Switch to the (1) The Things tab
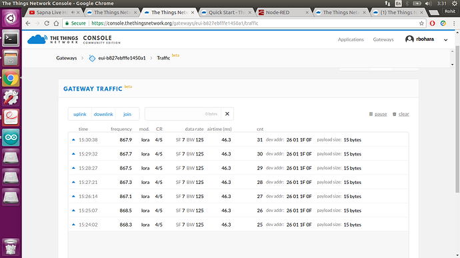The height and width of the screenshot is (258, 460). (399, 13)
